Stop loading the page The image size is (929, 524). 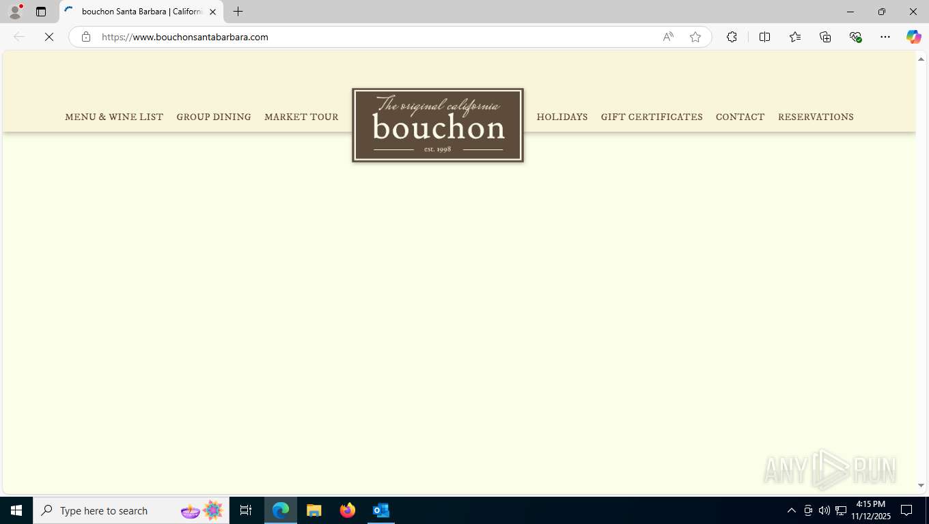point(49,37)
